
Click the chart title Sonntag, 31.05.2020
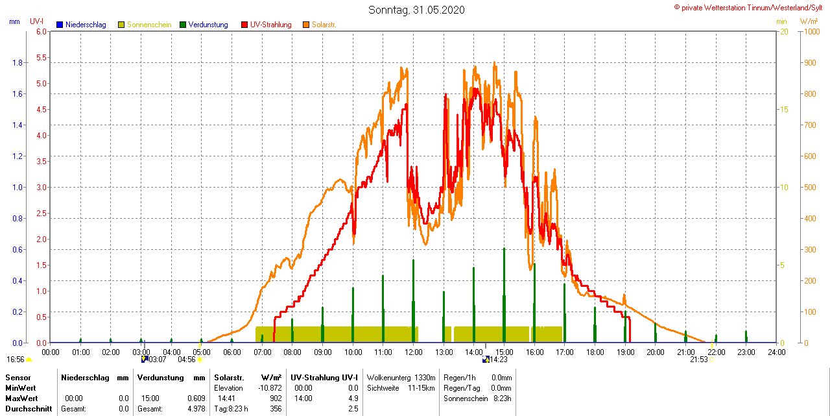tap(416, 10)
